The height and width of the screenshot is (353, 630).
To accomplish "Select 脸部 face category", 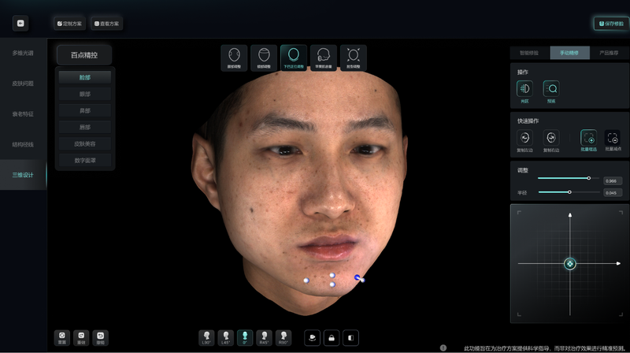I will click(85, 77).
